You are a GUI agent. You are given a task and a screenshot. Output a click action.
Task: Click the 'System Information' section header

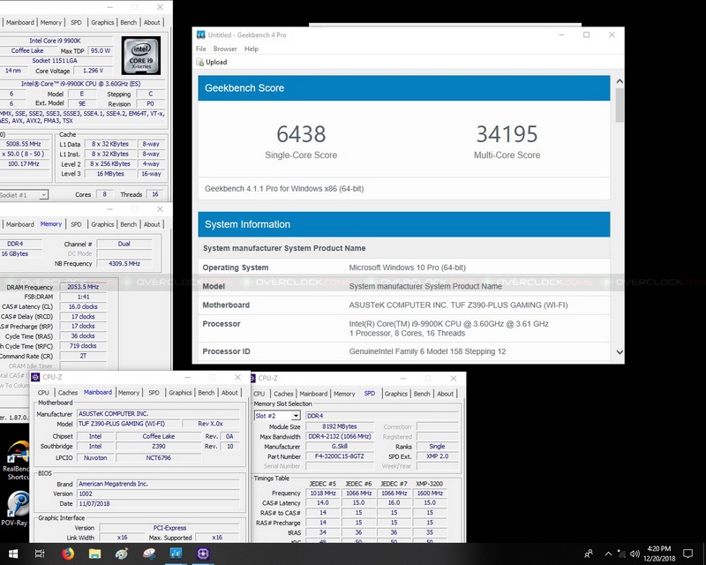(404, 224)
